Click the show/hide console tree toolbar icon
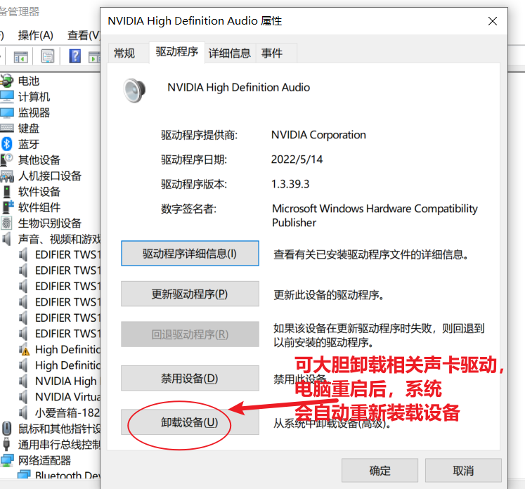This screenshot has height=489, width=525. point(21,57)
